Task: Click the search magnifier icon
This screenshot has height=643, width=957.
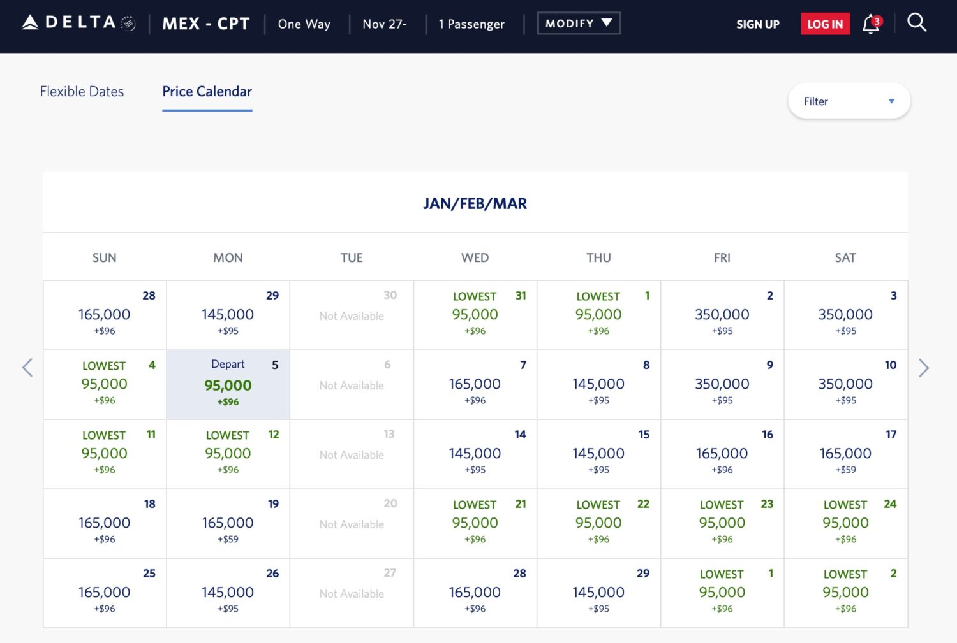Action: pos(916,23)
